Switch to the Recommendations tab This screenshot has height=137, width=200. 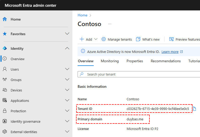pyautogui.click(x=166, y=61)
